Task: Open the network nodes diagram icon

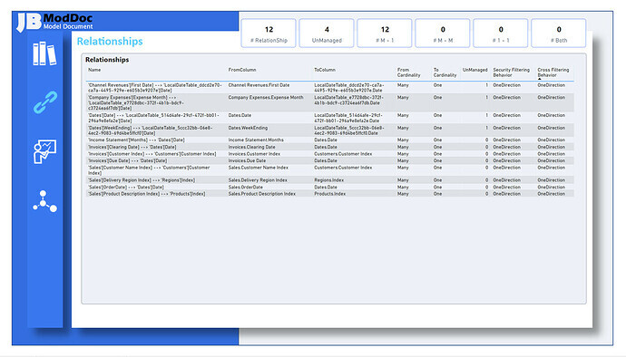Action: pyautogui.click(x=44, y=201)
